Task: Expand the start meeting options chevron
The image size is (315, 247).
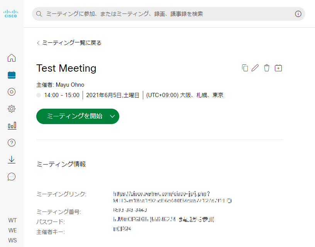Action: tap(112, 116)
